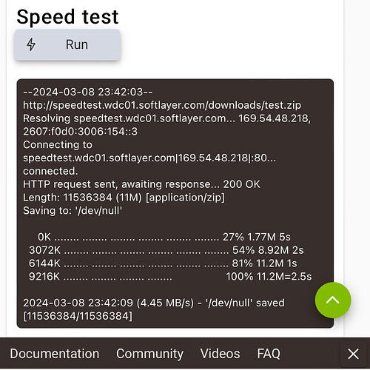Open the Documentation link
This screenshot has height=370, width=370.
pos(55,354)
